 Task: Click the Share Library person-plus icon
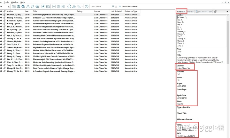coord(74,6)
